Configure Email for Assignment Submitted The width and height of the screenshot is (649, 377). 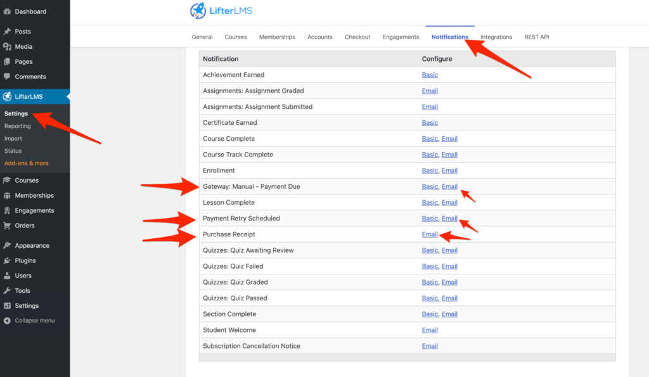(430, 107)
